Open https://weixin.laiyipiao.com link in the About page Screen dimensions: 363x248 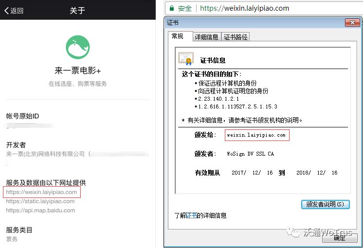[41, 192]
